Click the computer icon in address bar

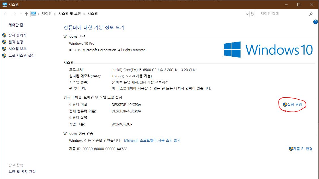tap(33, 14)
